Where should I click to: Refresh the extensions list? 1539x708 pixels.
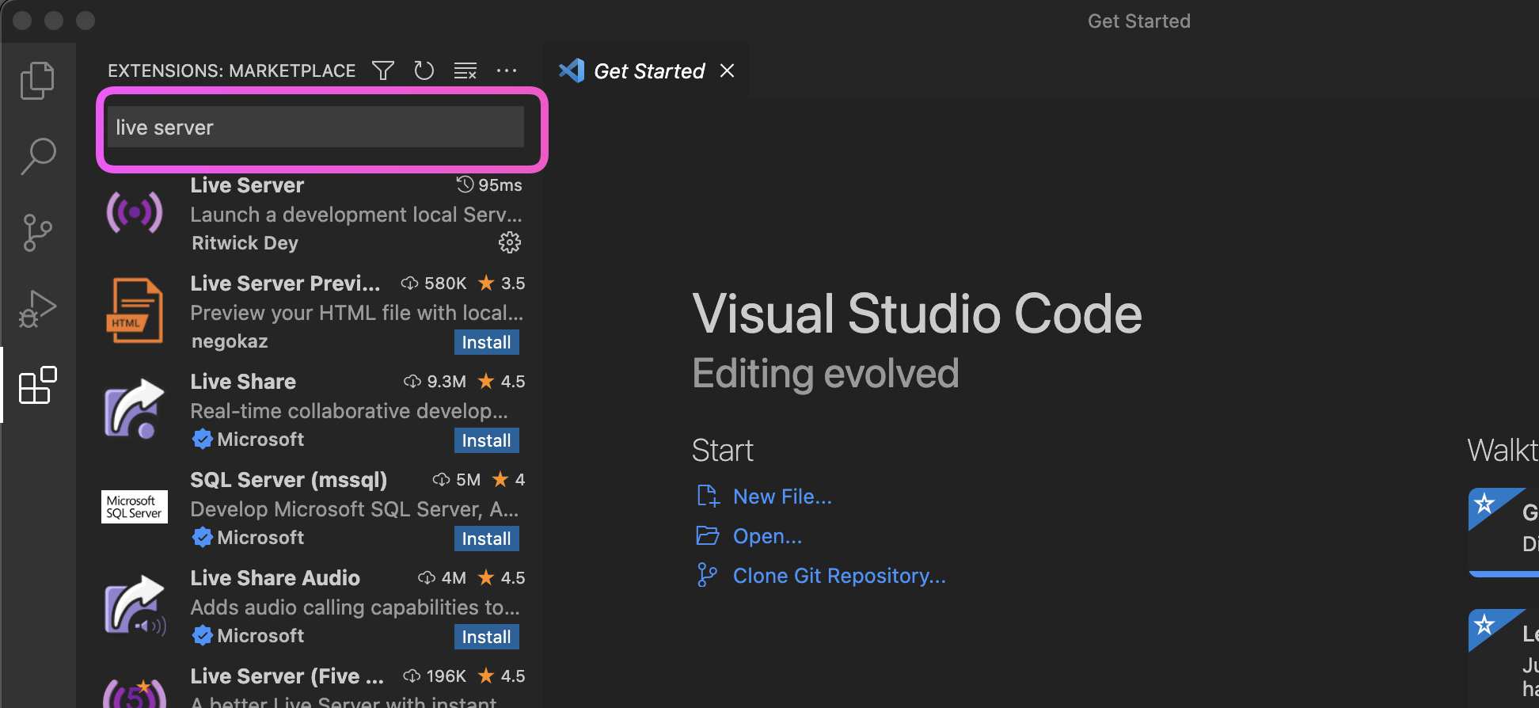point(424,71)
